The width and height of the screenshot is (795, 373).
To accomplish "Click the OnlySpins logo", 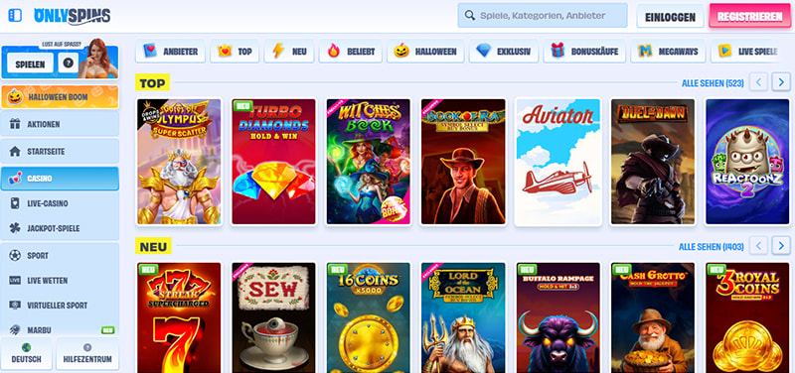I will [x=72, y=16].
